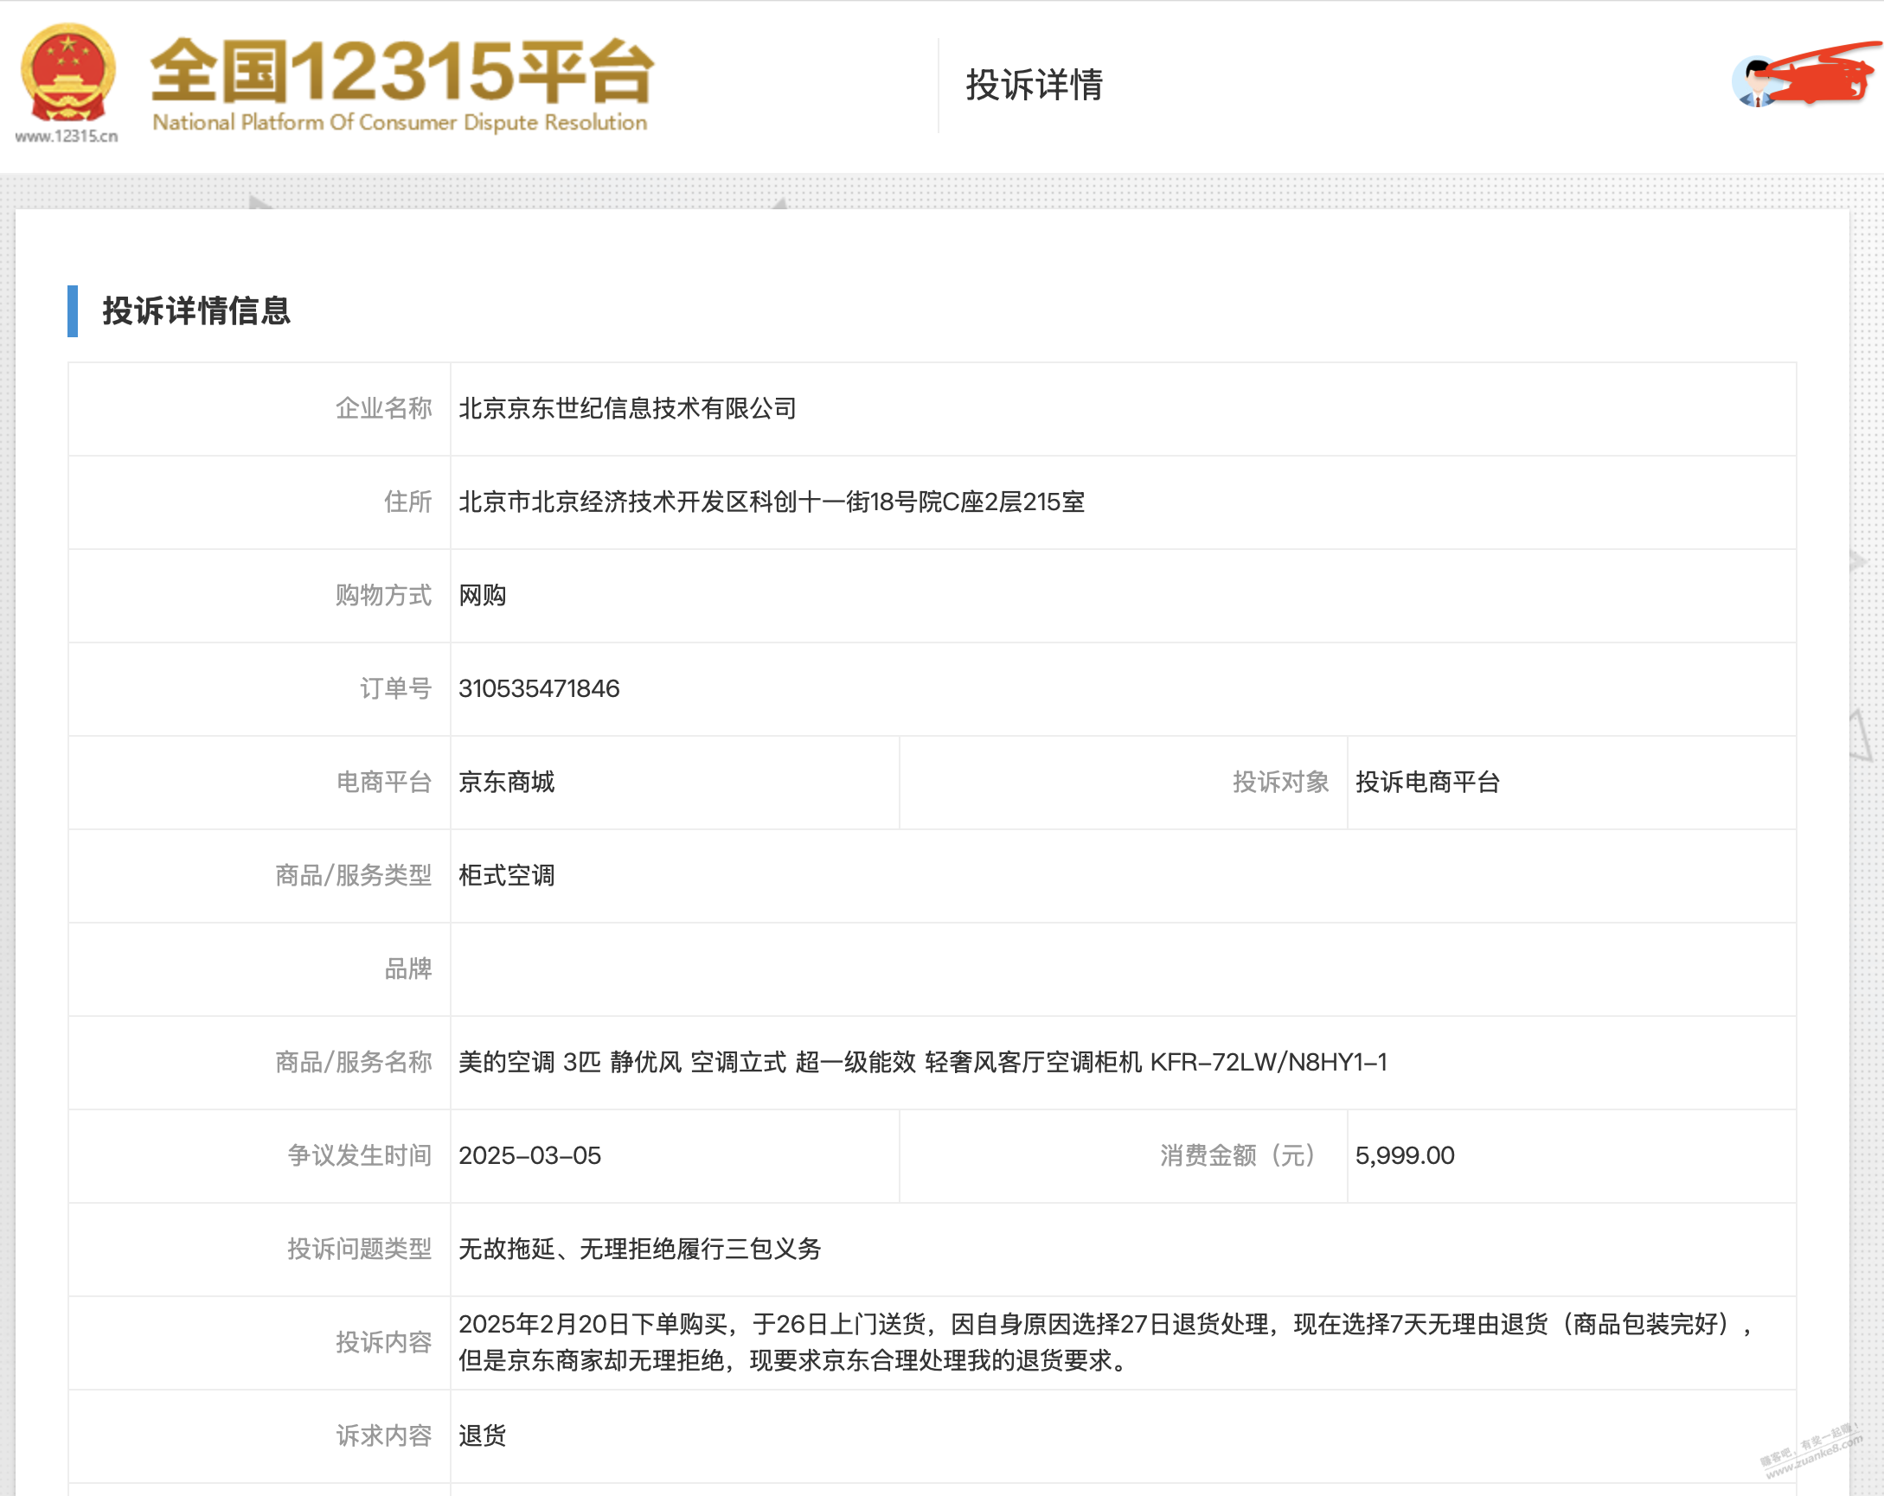Click National Platform Of Consumer Dispute Resolution subtitle
The width and height of the screenshot is (1884, 1496).
coord(401,122)
